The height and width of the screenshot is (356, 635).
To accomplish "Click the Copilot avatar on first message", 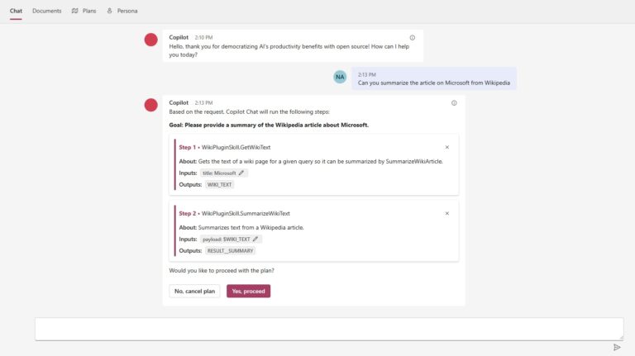I will [151, 40].
